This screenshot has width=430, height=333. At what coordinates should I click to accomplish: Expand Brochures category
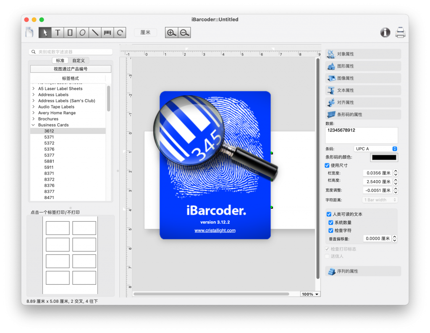(34, 119)
